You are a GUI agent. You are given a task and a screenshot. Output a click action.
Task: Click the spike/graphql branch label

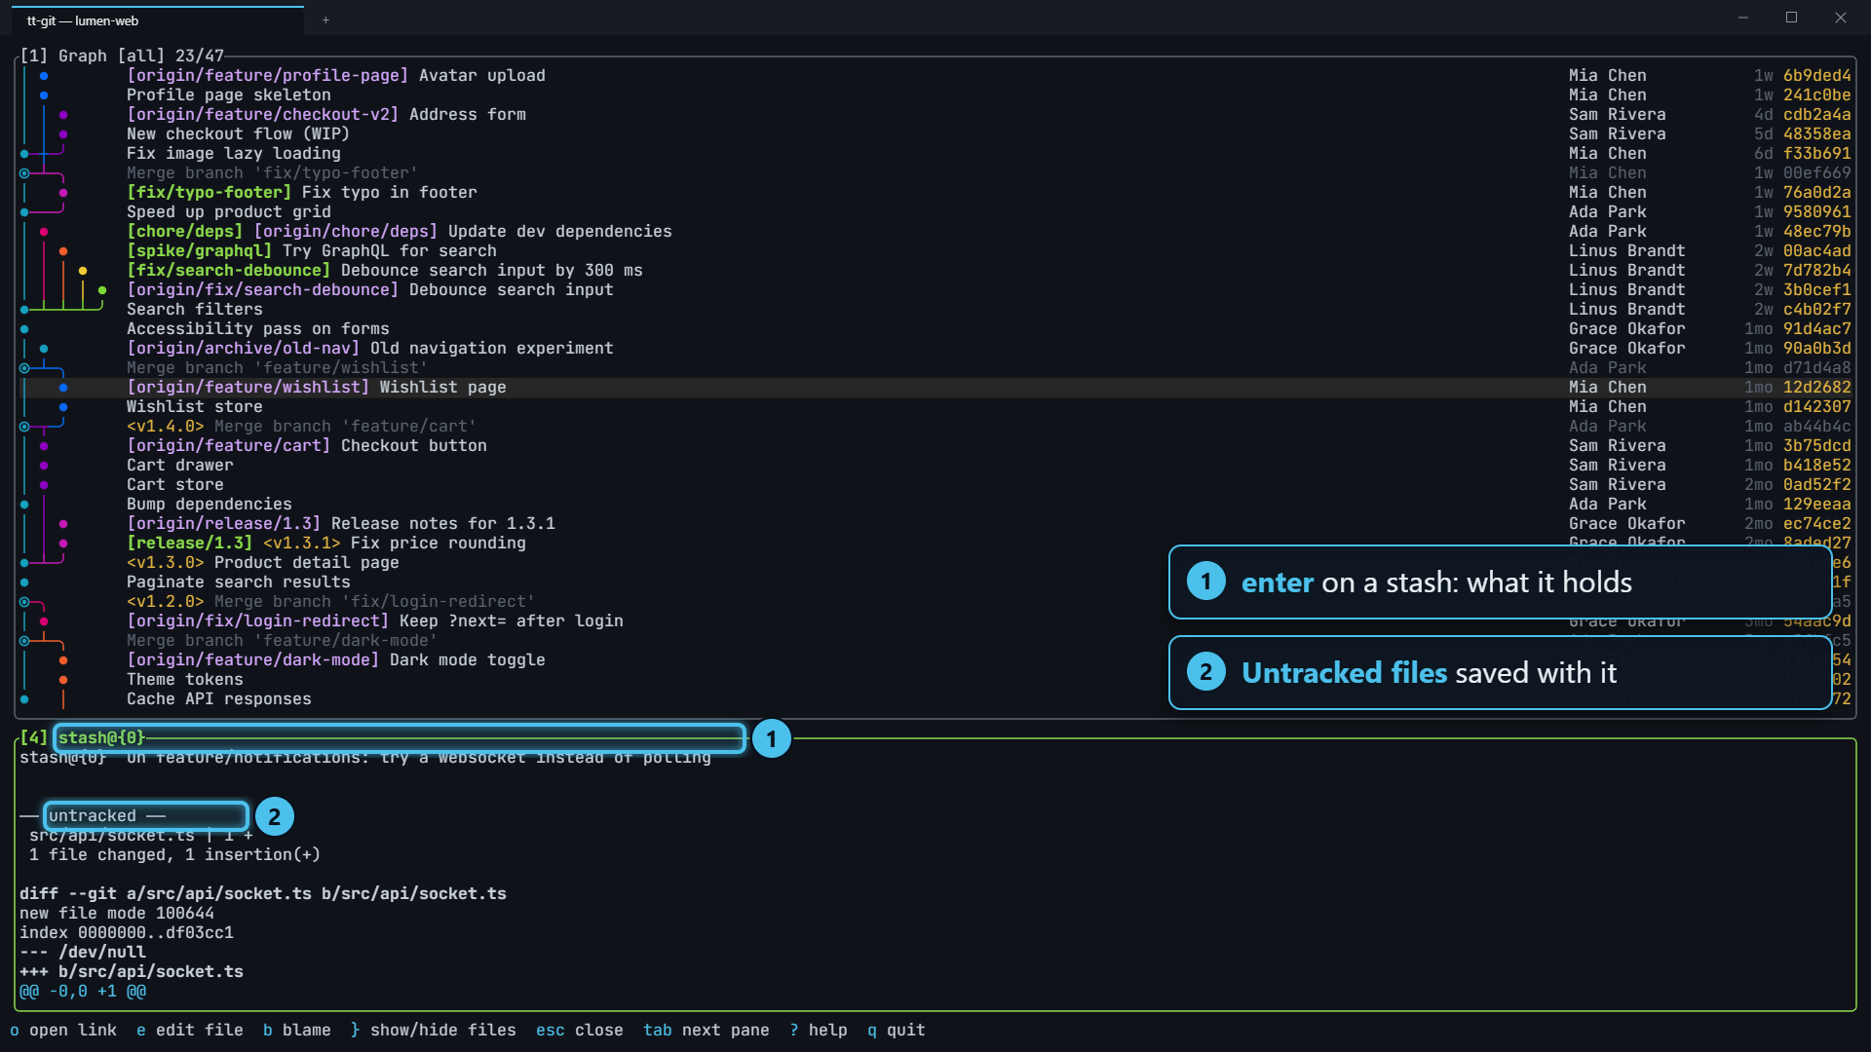coord(199,250)
